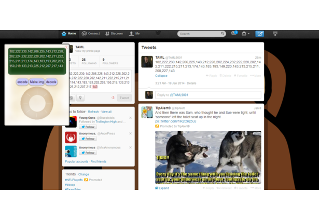Click TAML avatar in the tweet

point(147,62)
